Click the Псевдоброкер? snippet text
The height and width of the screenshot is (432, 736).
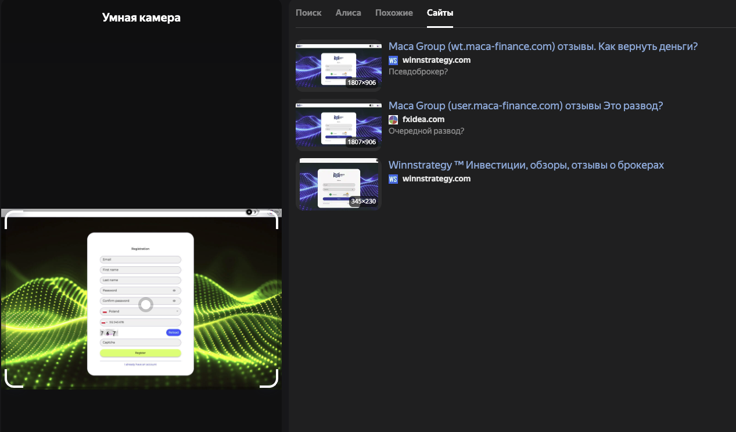[x=418, y=72]
